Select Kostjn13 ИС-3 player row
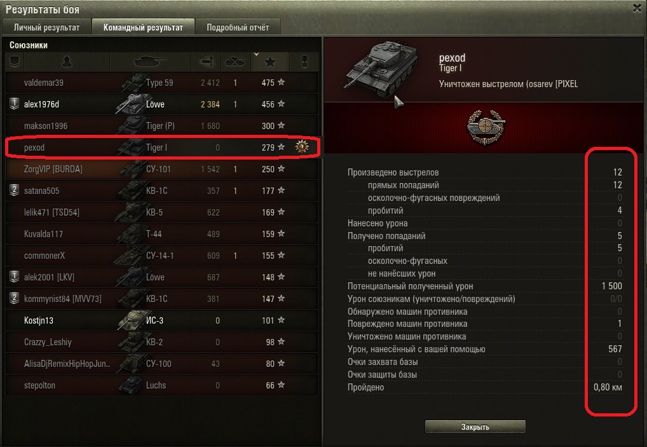Image resolution: width=647 pixels, height=447 pixels. (x=161, y=320)
